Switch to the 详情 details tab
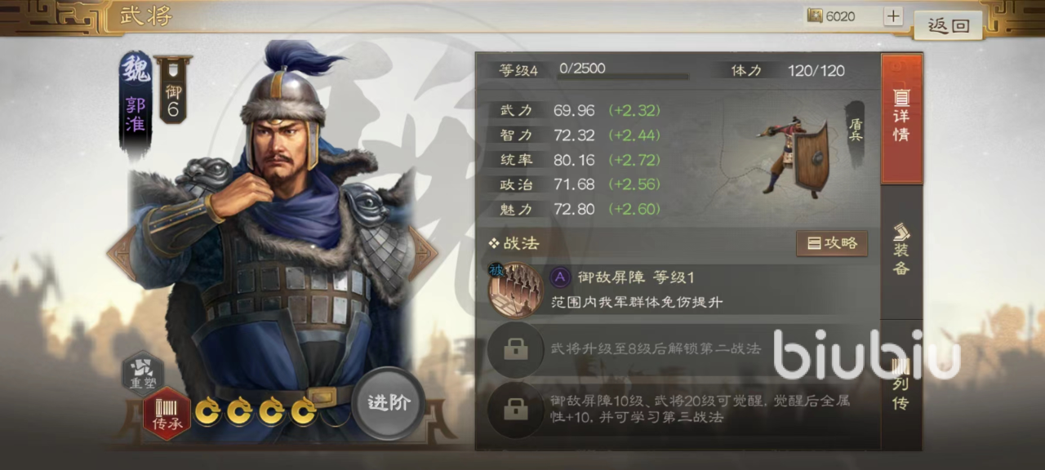This screenshot has height=470, width=1045. pyautogui.click(x=901, y=119)
